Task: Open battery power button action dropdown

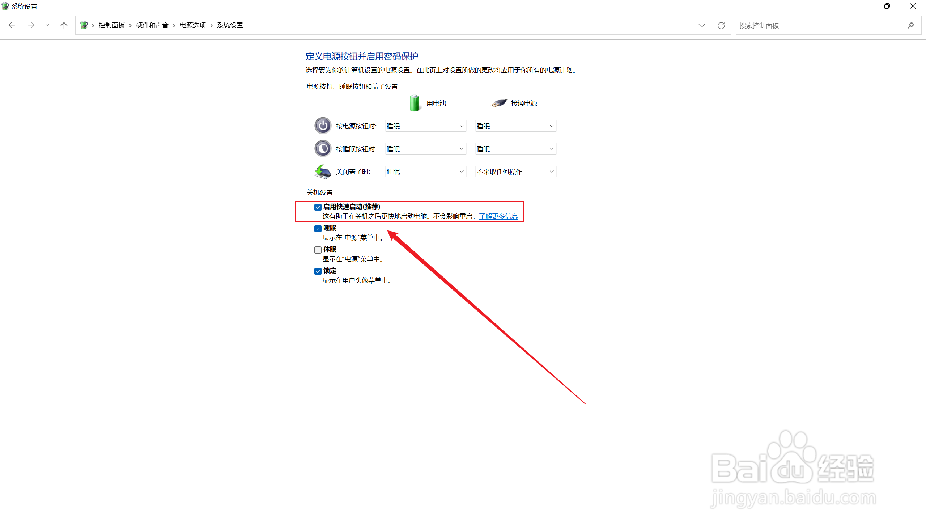Action: click(426, 126)
